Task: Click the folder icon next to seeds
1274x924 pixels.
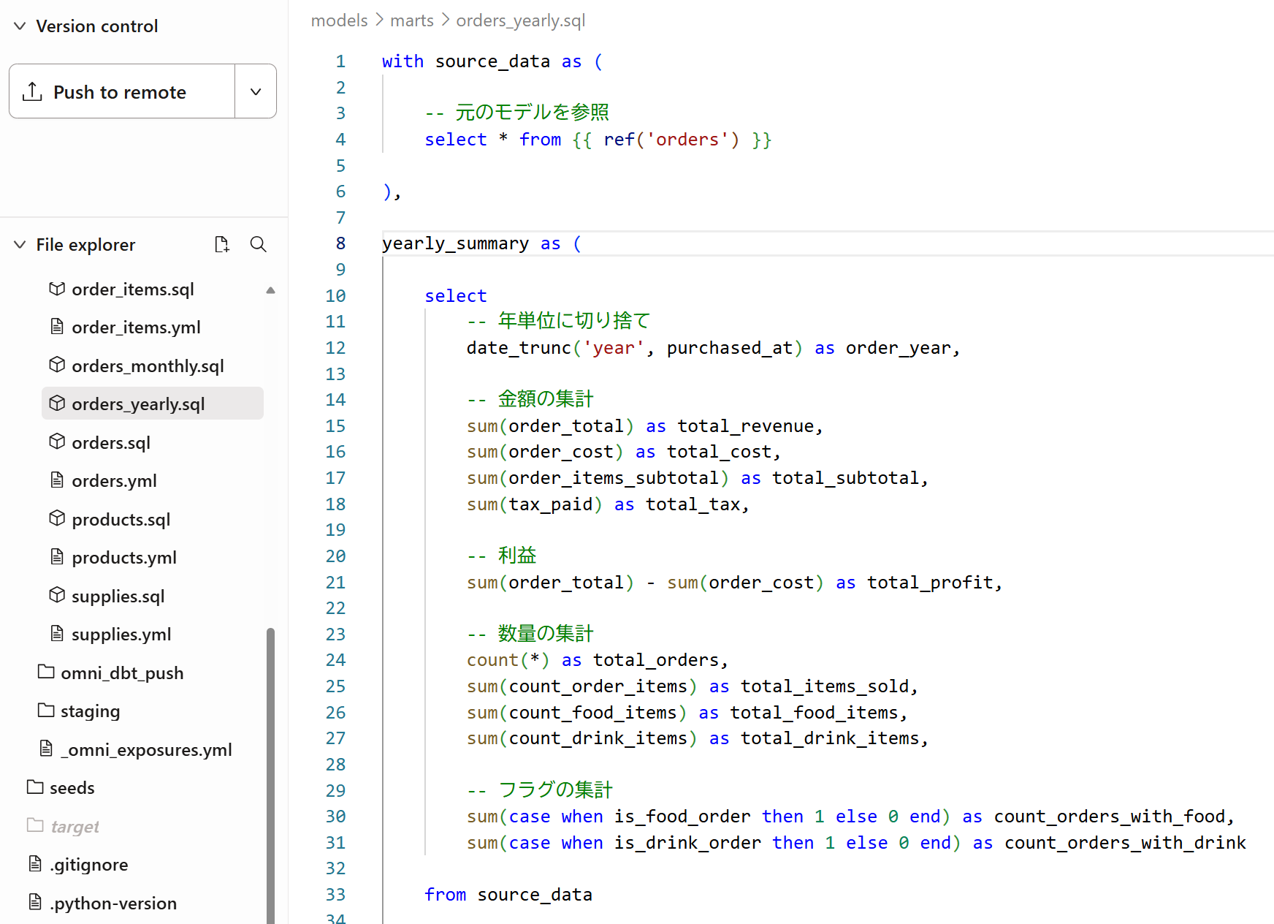Action: (35, 787)
